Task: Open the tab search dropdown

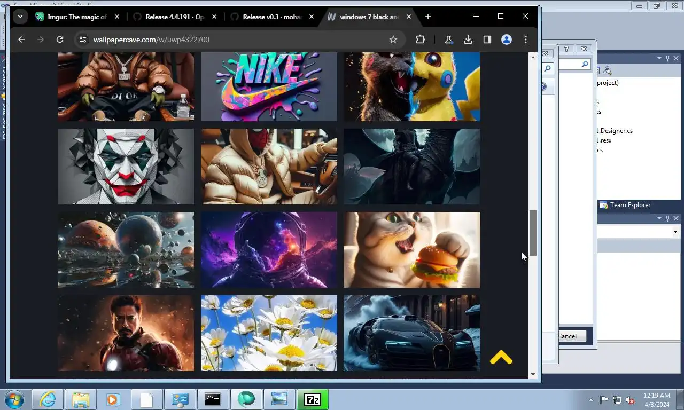Action: click(x=20, y=17)
